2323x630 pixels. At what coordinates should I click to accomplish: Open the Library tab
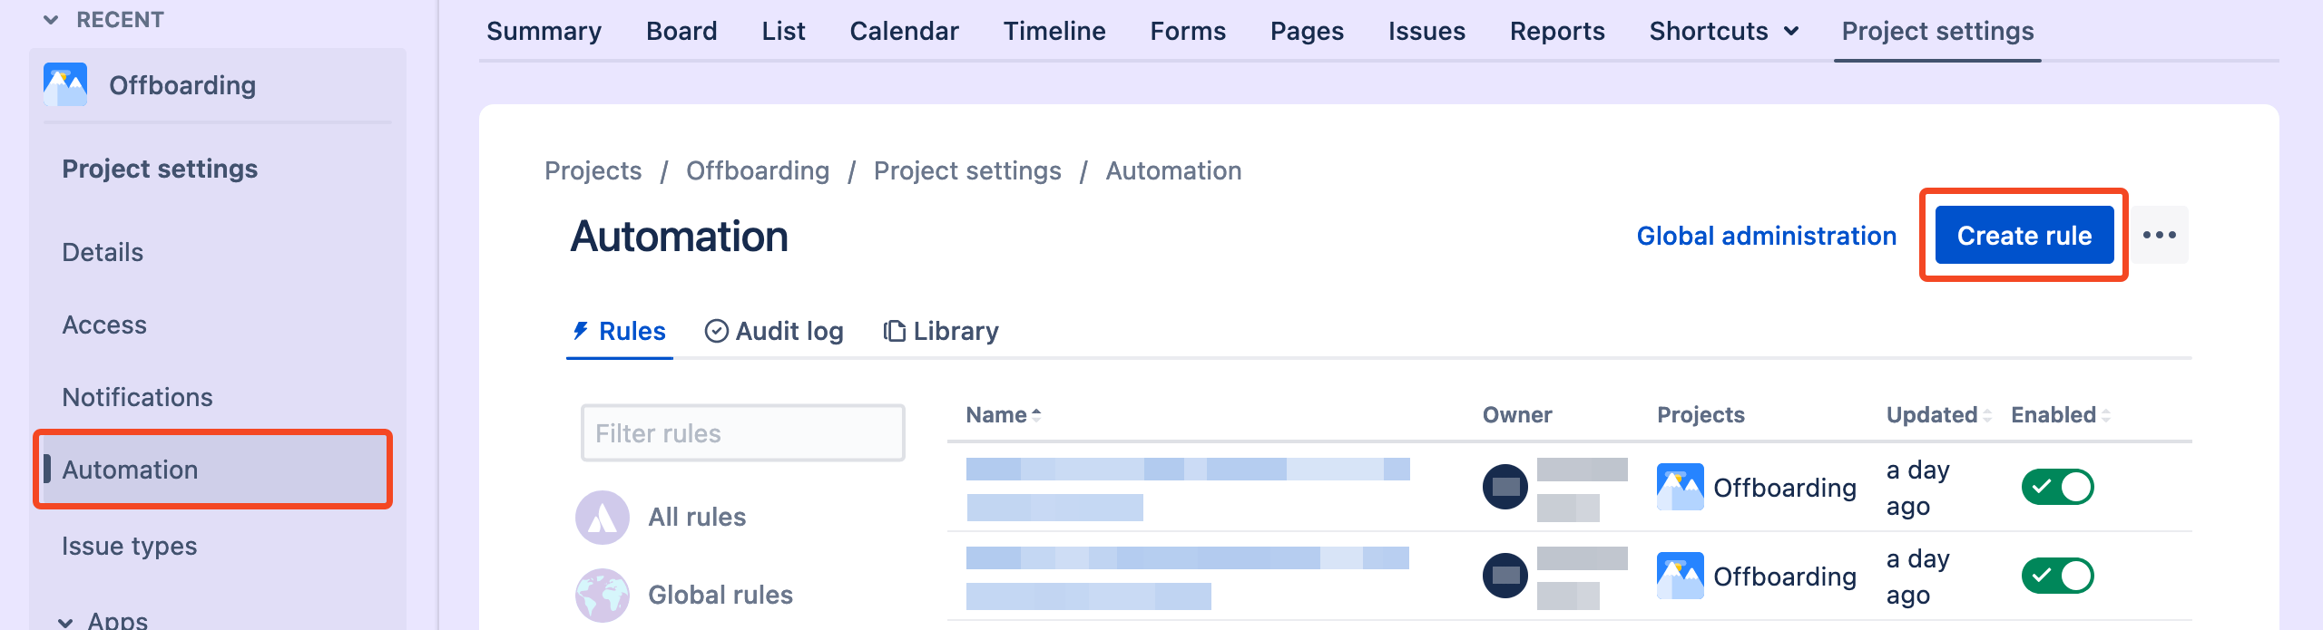(941, 331)
